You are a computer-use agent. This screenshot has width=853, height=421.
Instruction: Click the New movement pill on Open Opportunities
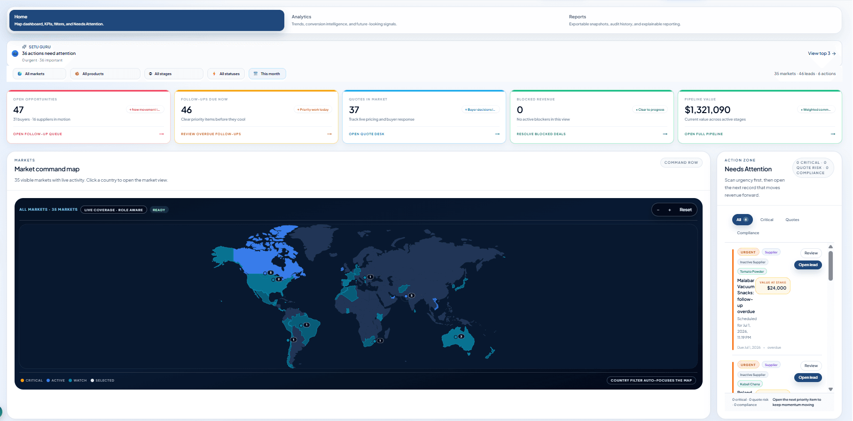coord(144,110)
